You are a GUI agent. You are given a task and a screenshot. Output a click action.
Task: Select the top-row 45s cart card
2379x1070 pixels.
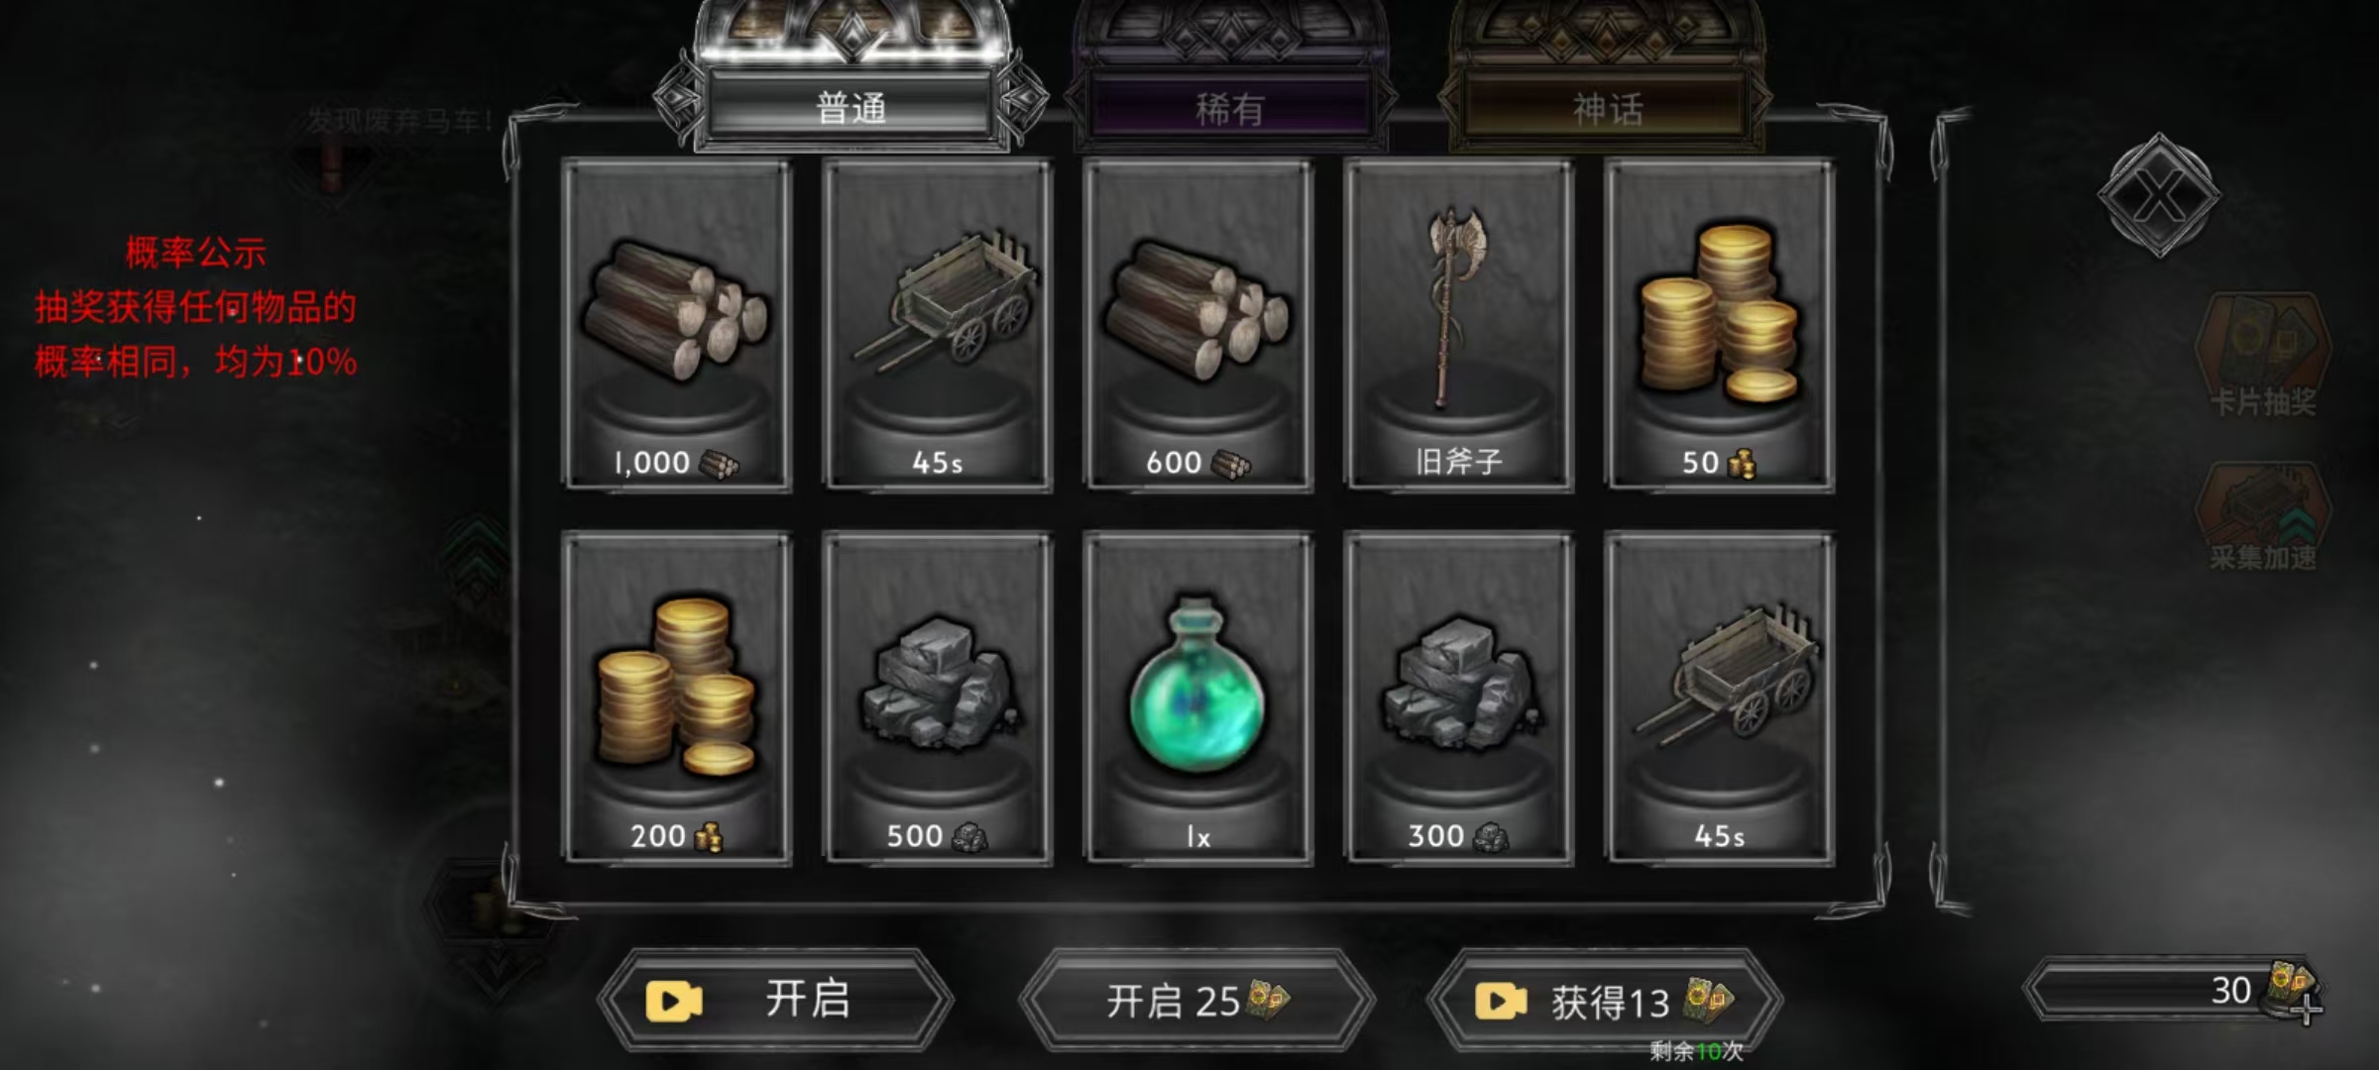[937, 325]
